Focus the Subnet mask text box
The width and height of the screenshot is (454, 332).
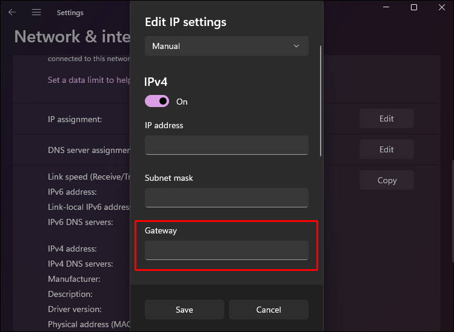click(x=226, y=198)
